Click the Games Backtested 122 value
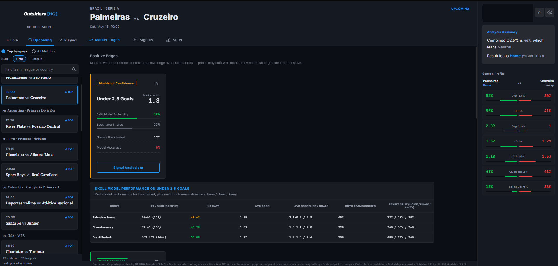Viewport: 558px width, 266px height. 157,137
